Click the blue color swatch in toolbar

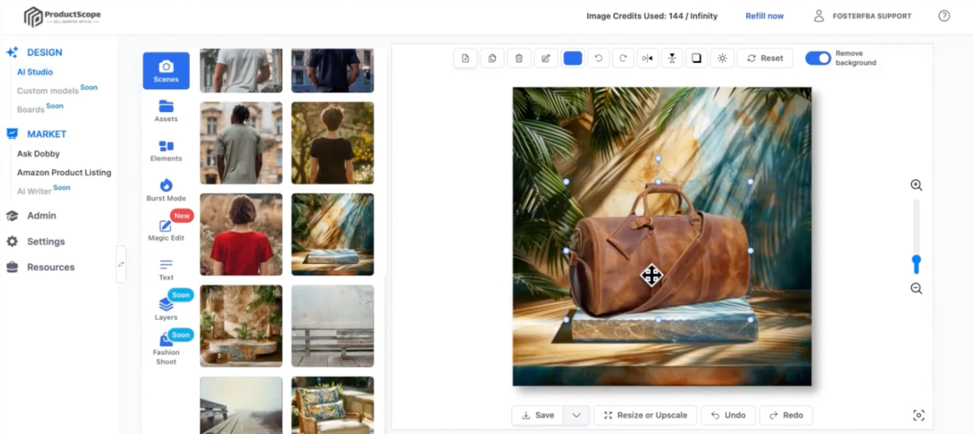[572, 58]
